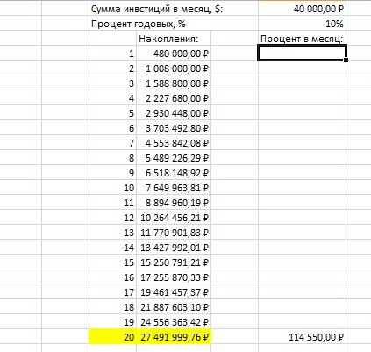
Task: Click the cell with year number 10
Action: coord(113,188)
